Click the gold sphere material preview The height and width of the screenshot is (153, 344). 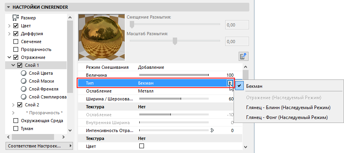pos(101,38)
